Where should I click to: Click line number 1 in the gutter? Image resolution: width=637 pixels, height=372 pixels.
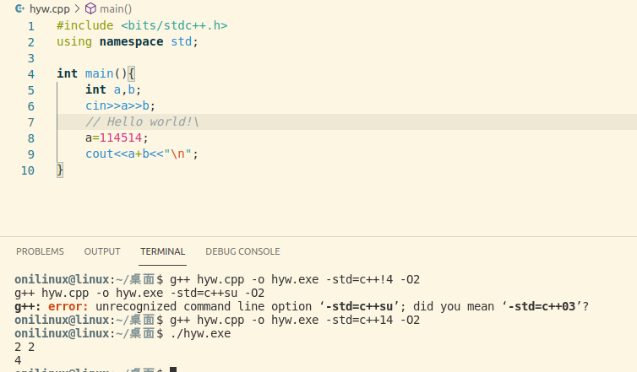point(31,26)
